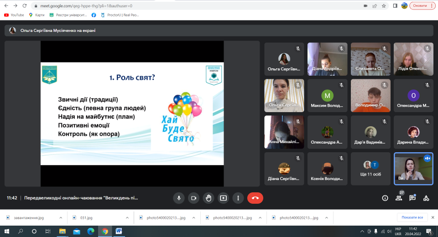Open Chrome side panel icon
The width and height of the screenshot is (438, 237).
395,5
